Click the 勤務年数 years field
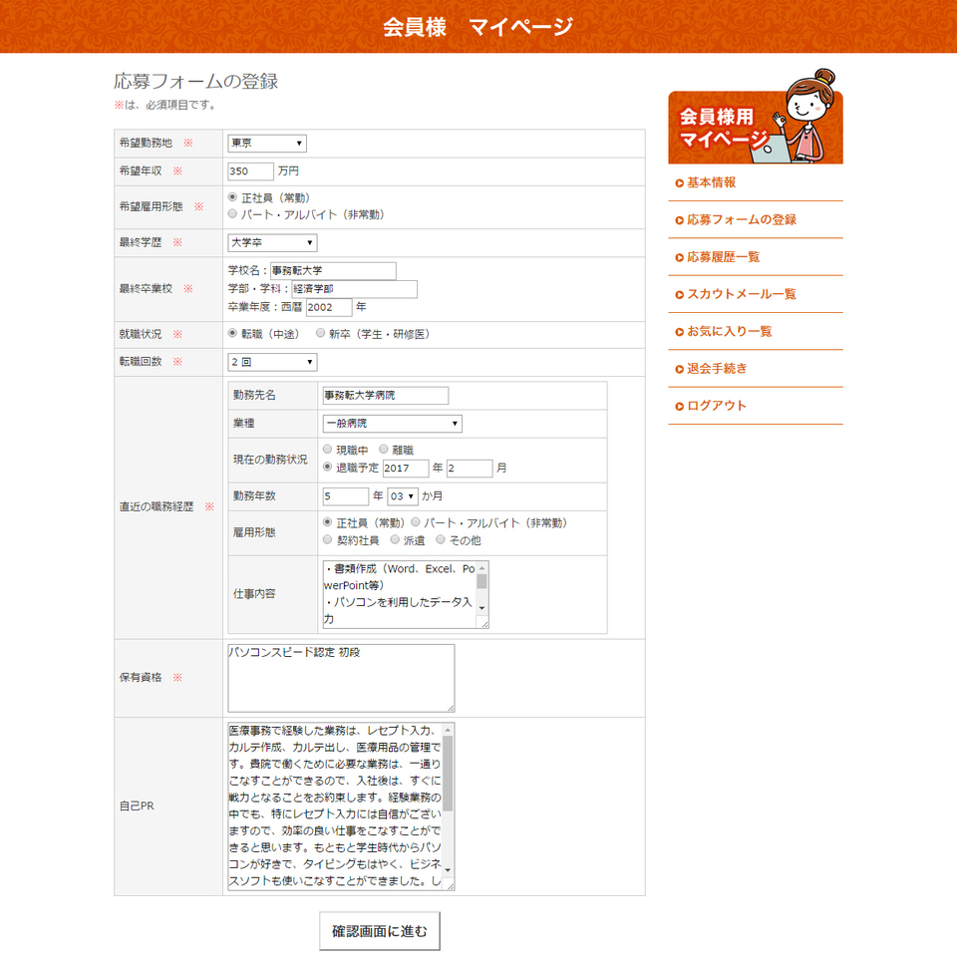Screen dimensions: 957x966 (346, 495)
